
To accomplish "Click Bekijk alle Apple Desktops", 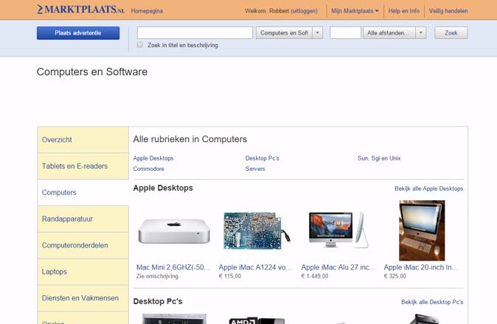I will (x=429, y=189).
